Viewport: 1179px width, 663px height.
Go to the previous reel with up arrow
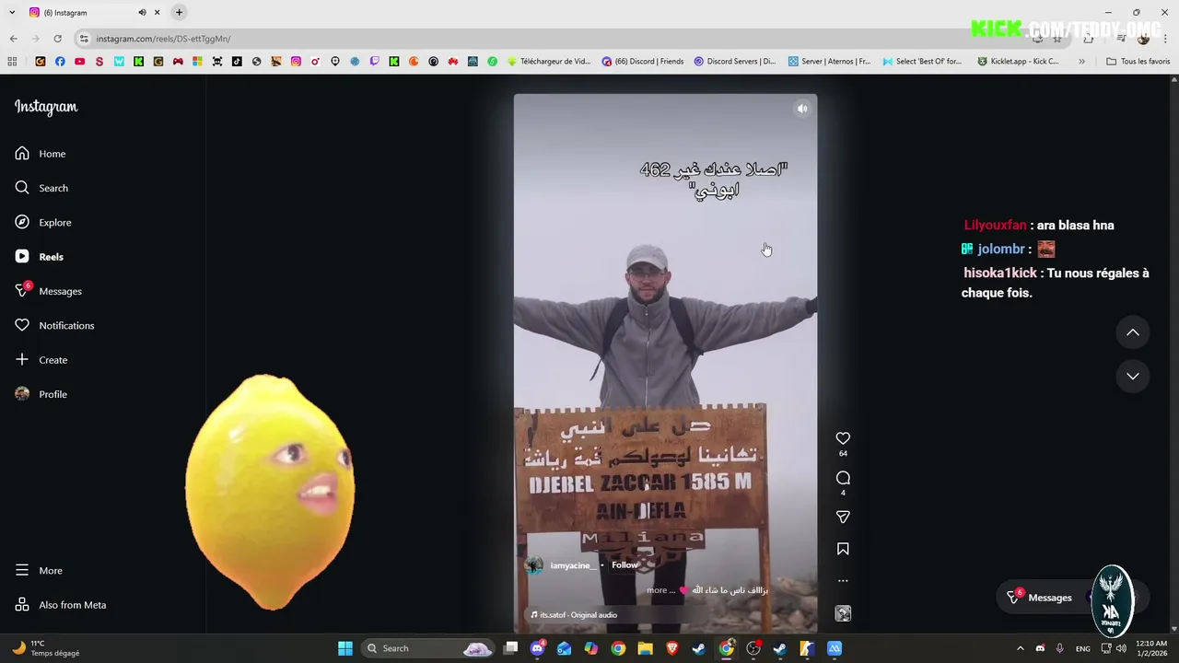pos(1133,332)
